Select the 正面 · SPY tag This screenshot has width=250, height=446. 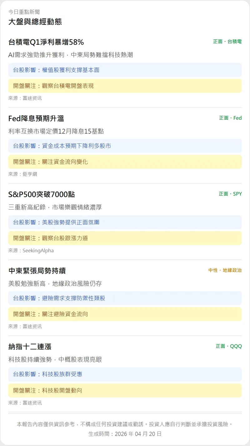click(230, 194)
